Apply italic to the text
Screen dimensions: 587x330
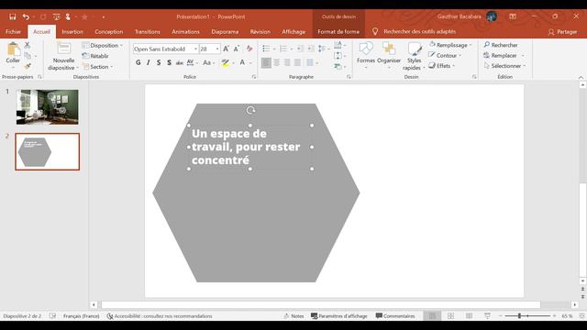point(149,62)
